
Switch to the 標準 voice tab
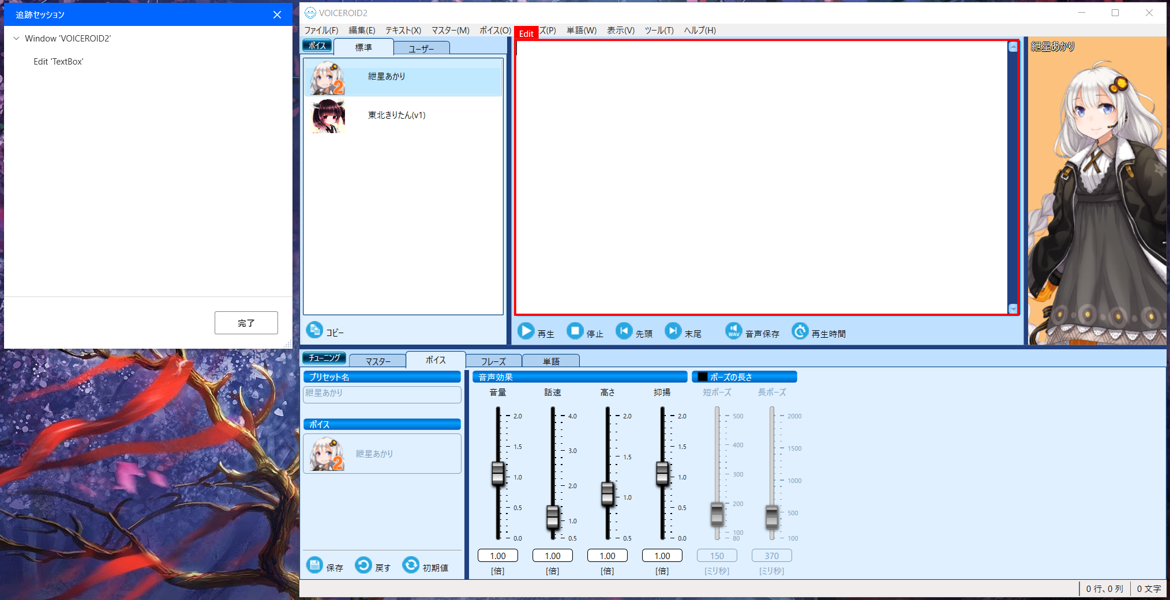click(x=363, y=47)
